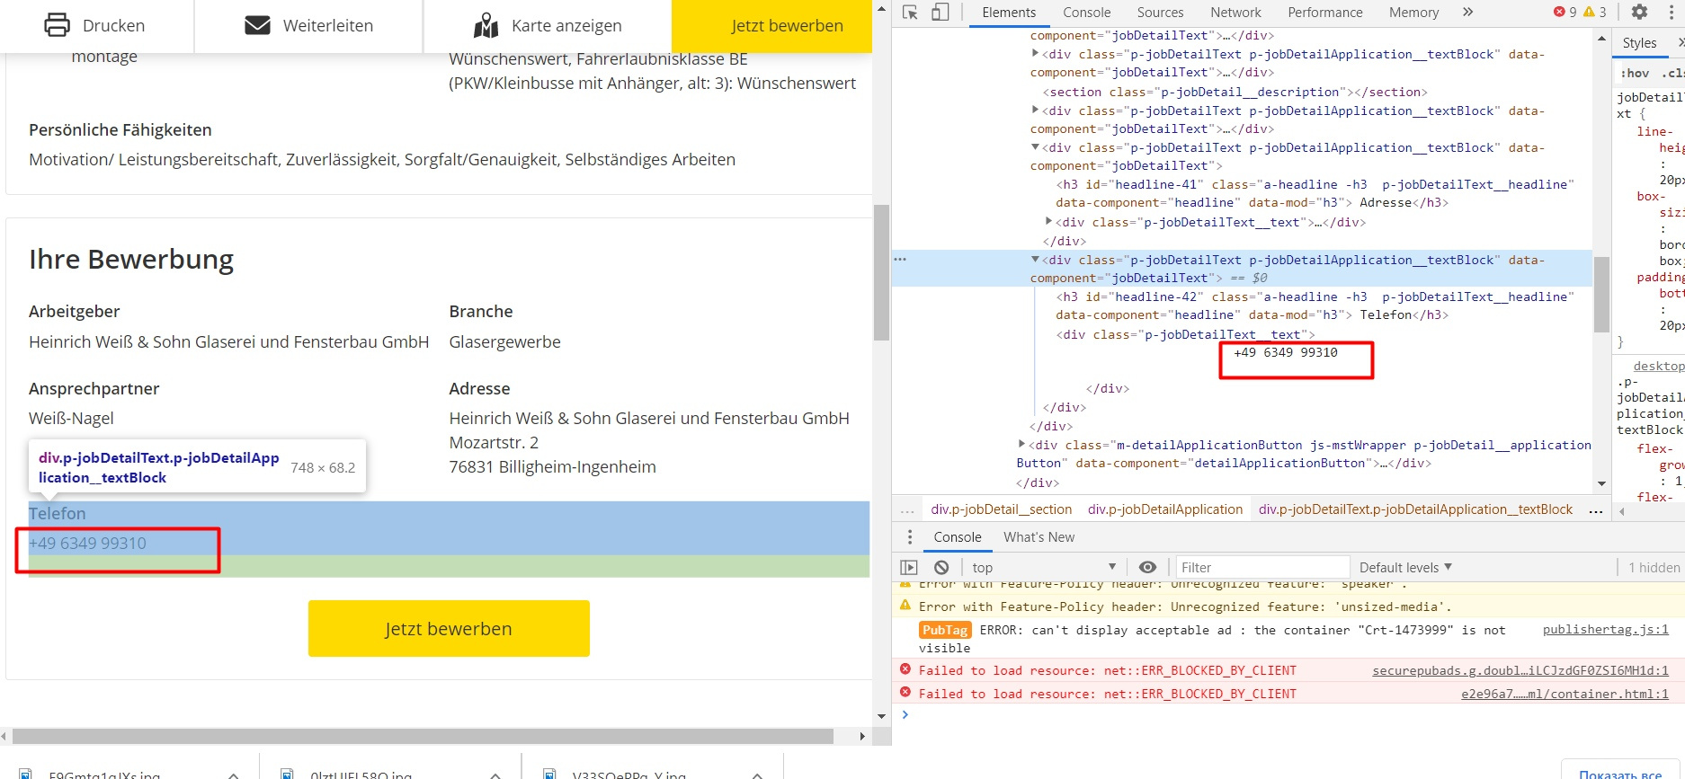The image size is (1685, 779).
Task: Expand the m-detailApplicationButton div node
Action: [x=1021, y=444]
